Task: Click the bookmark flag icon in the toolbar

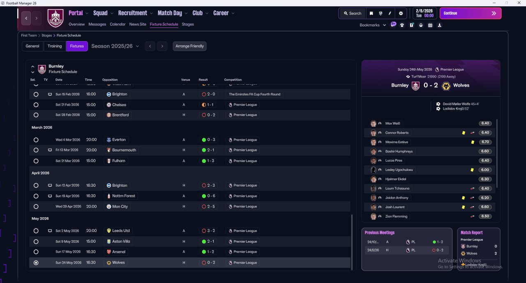Action: 371,13
